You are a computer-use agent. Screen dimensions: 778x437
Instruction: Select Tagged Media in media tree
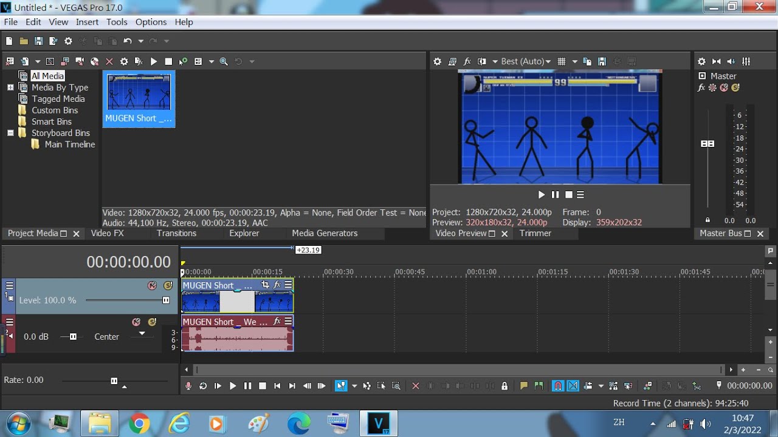point(58,99)
